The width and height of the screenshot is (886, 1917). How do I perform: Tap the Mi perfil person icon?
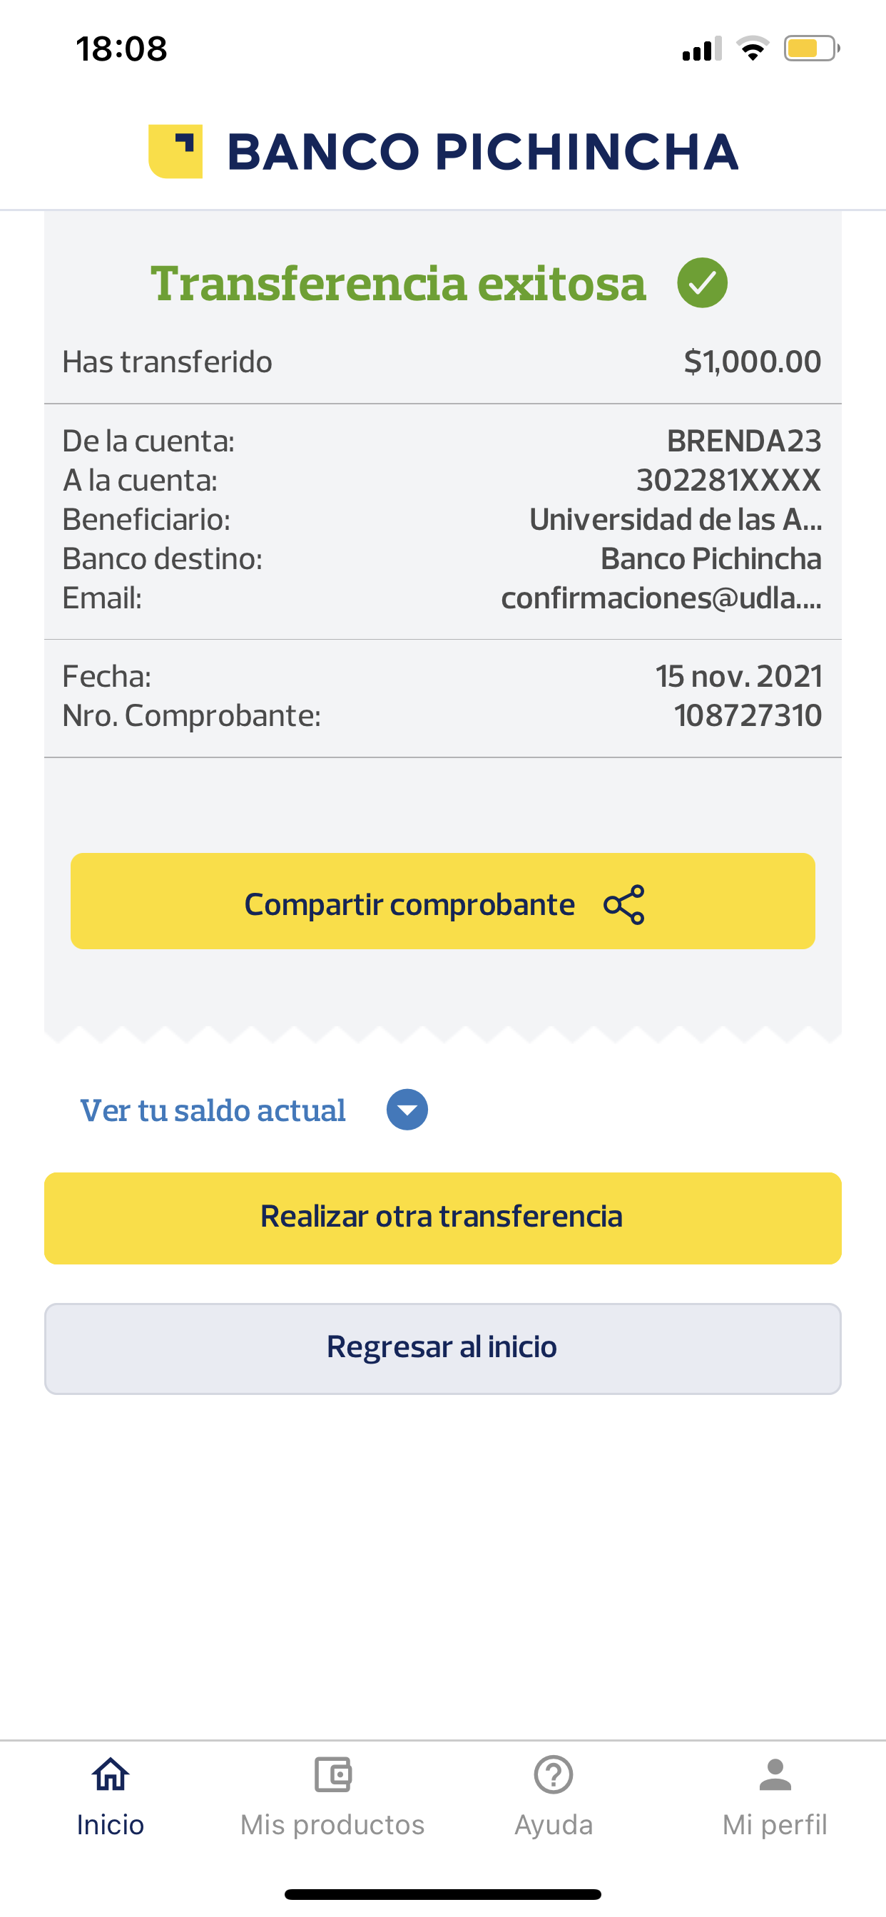(775, 1776)
